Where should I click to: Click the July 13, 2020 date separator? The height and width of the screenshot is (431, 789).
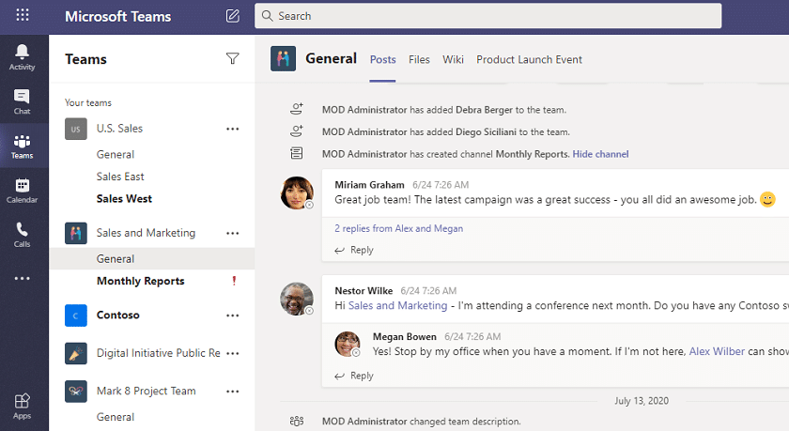(x=641, y=401)
